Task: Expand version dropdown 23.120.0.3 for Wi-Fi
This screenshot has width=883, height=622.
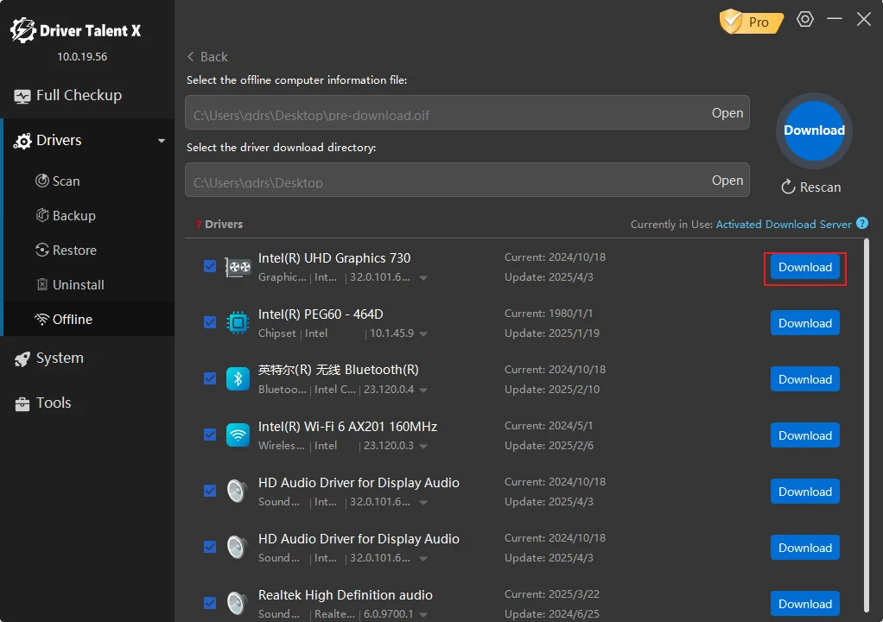Action: click(422, 447)
